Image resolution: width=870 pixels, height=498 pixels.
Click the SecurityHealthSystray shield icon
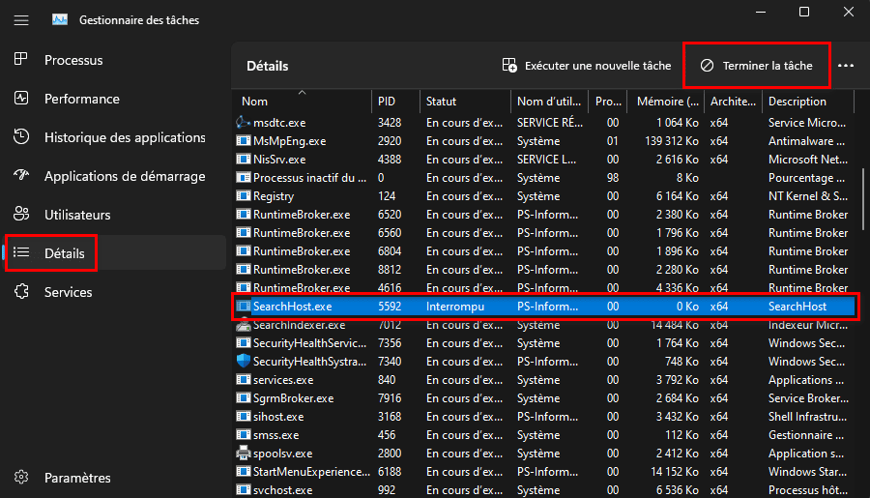(243, 361)
